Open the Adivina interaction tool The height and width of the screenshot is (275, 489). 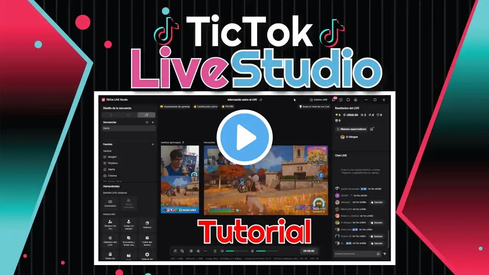point(147,224)
